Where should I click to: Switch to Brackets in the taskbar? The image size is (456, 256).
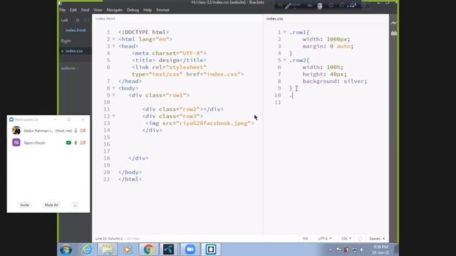(211, 250)
